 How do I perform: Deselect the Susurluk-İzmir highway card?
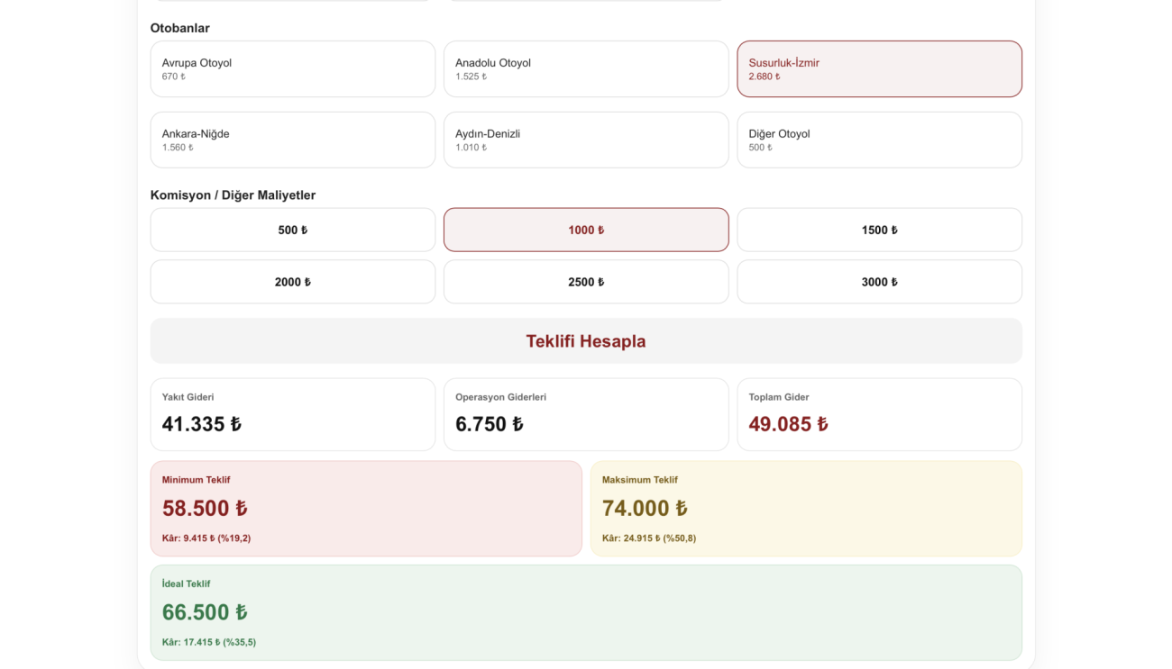pyautogui.click(x=879, y=68)
